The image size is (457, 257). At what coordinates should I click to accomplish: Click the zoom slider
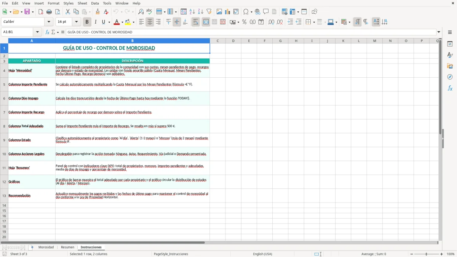coord(426,254)
